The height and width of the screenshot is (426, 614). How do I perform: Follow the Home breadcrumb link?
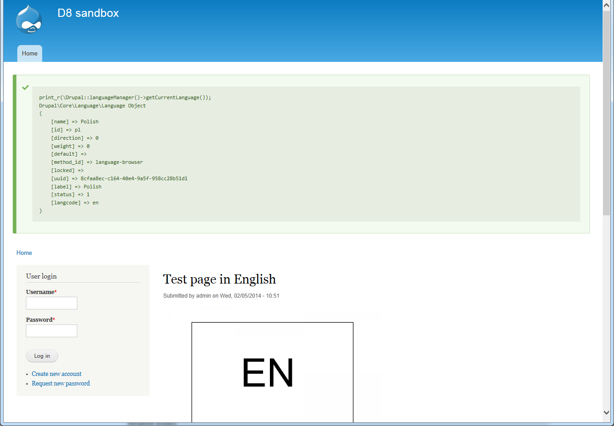[24, 253]
